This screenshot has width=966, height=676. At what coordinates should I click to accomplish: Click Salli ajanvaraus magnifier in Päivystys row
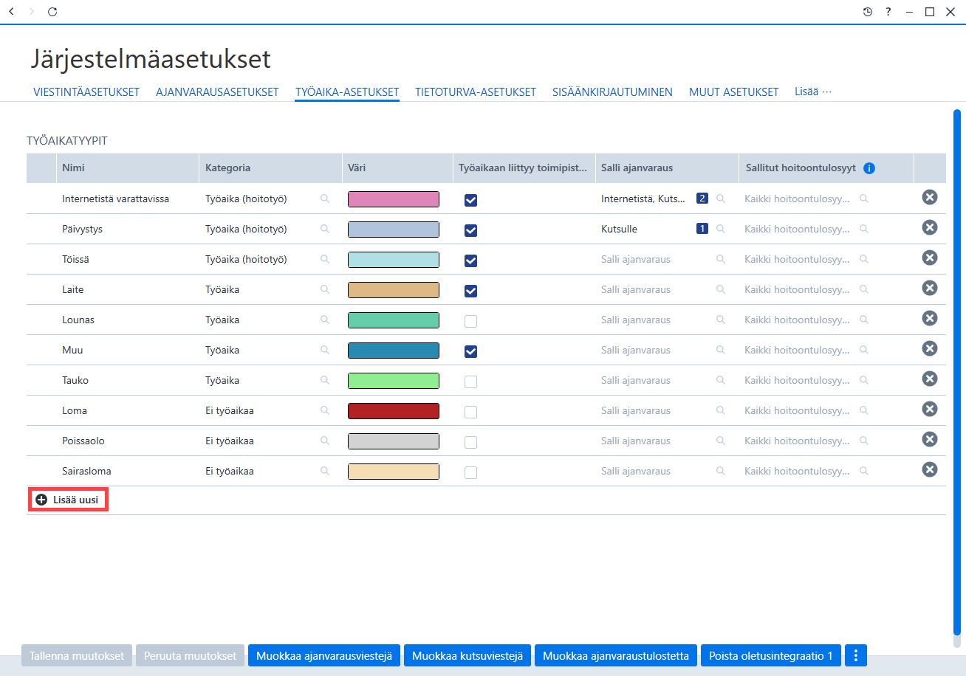click(720, 229)
